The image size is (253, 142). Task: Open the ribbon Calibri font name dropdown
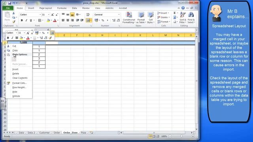40,15
